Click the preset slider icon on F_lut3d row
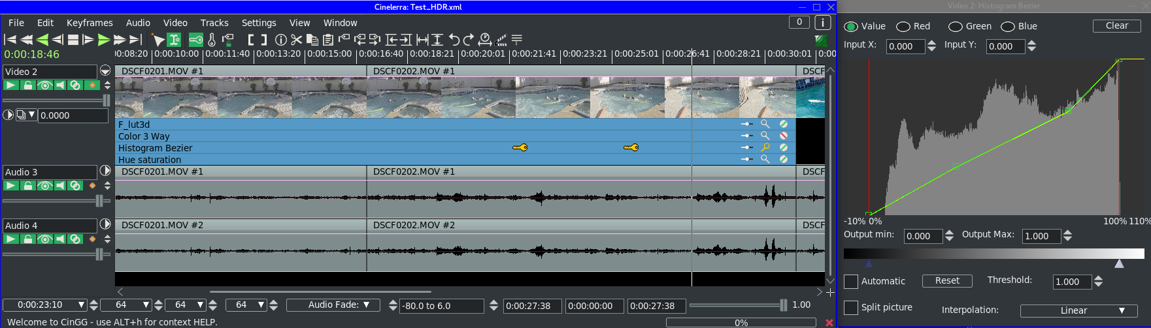The height and width of the screenshot is (328, 1151). pyautogui.click(x=746, y=124)
